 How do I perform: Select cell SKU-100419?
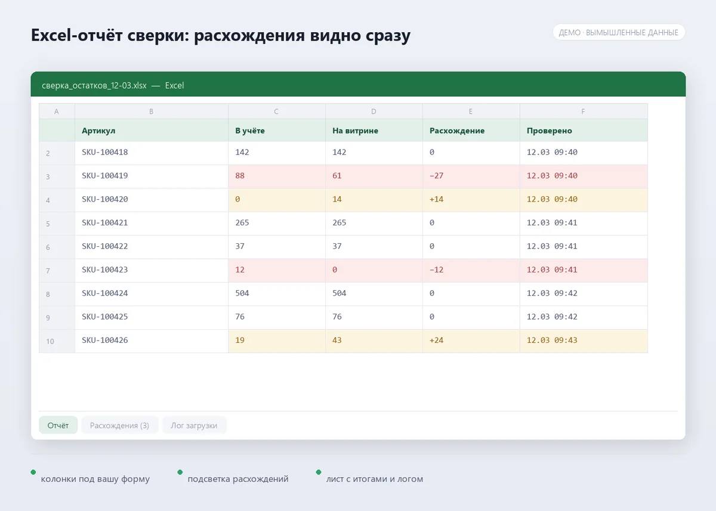tap(152, 176)
